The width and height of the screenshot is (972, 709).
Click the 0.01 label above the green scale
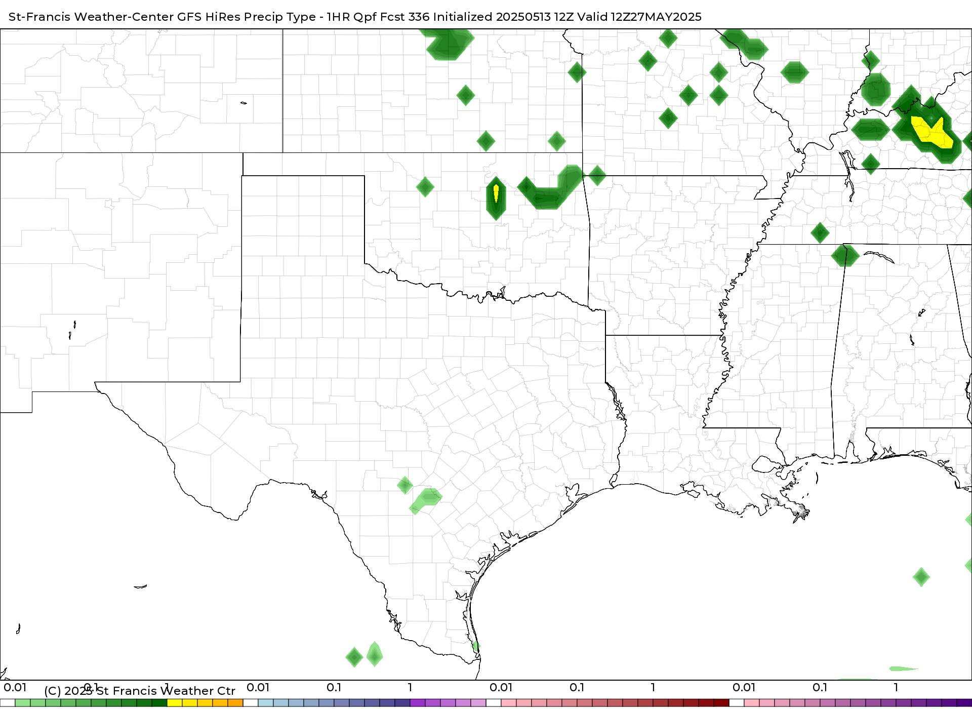pyautogui.click(x=15, y=687)
